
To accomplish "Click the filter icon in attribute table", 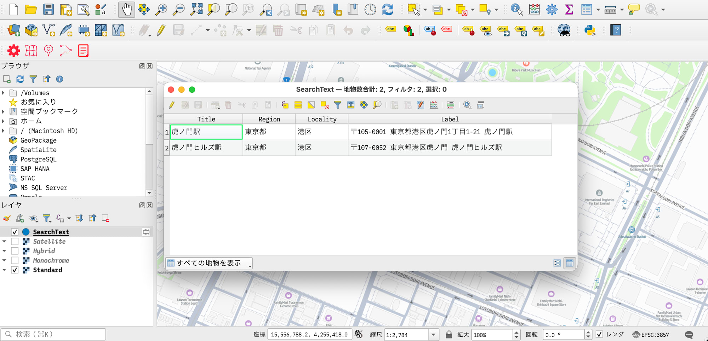I will click(x=337, y=105).
